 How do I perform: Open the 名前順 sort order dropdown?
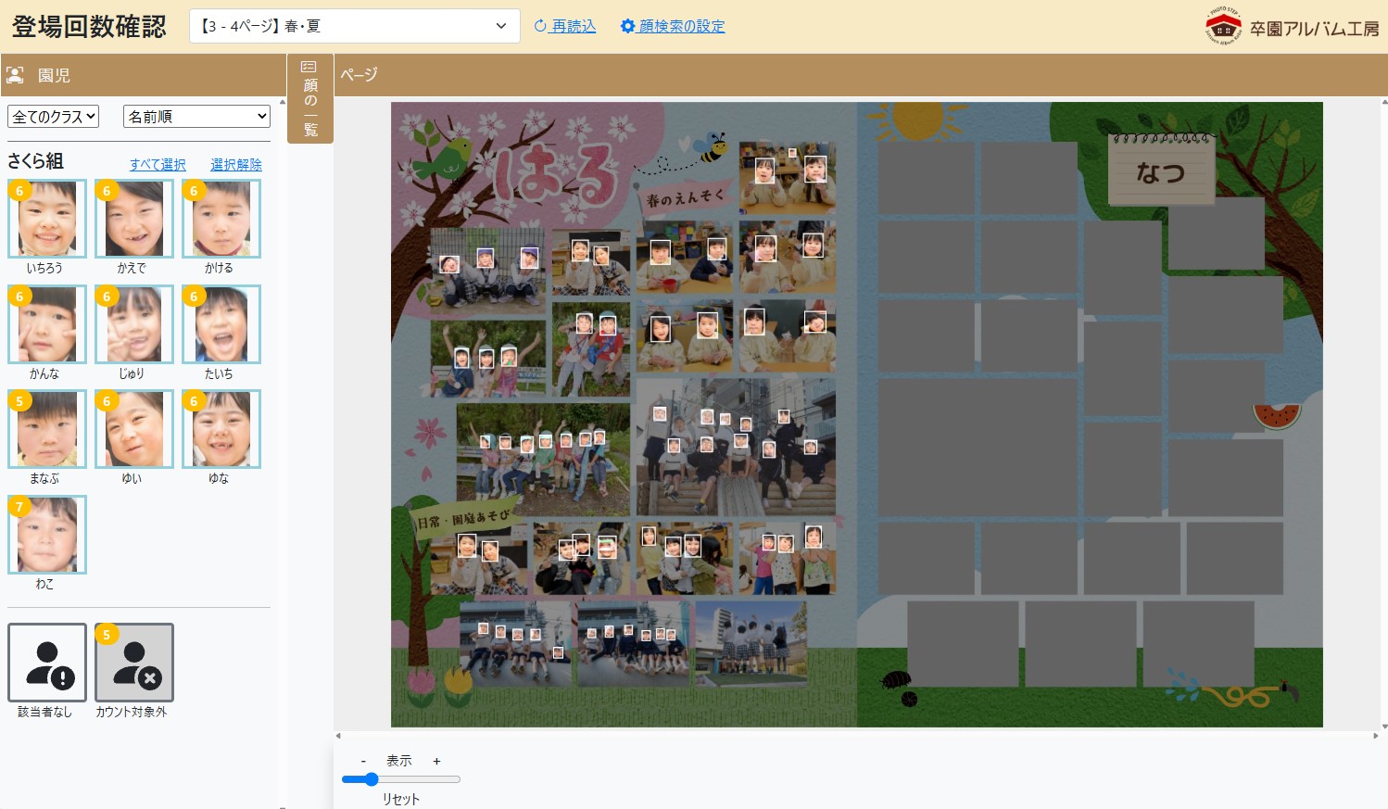pos(196,117)
